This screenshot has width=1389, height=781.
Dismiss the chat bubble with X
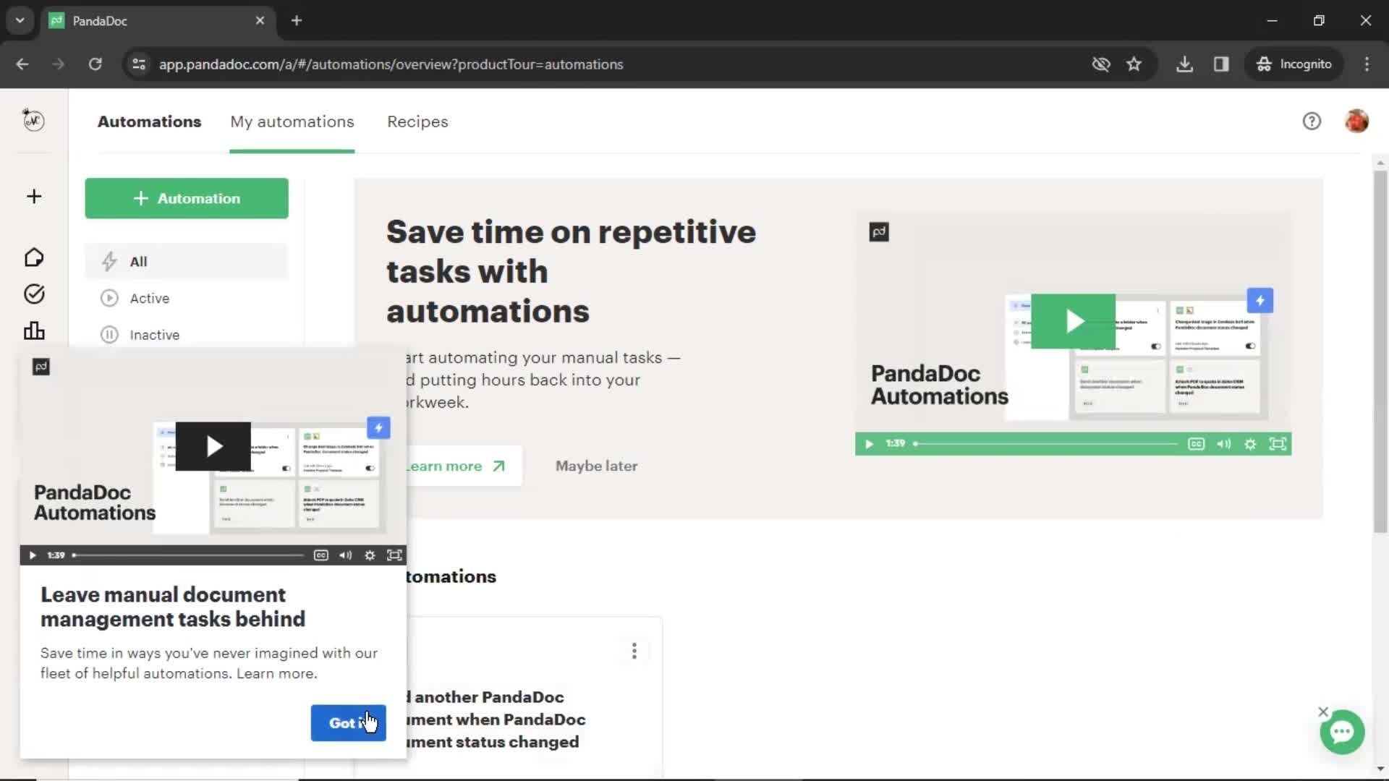pyautogui.click(x=1323, y=712)
